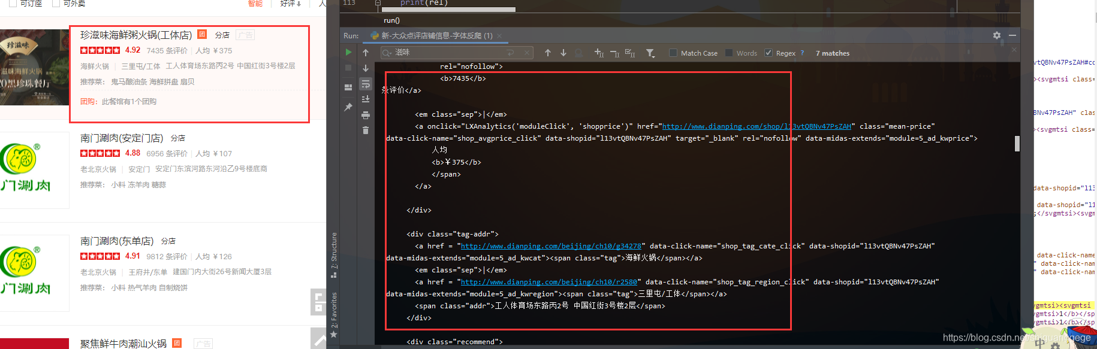Click unselect occurrence icon in search bar
Screen dimensions: 1097x349
pyautogui.click(x=614, y=53)
